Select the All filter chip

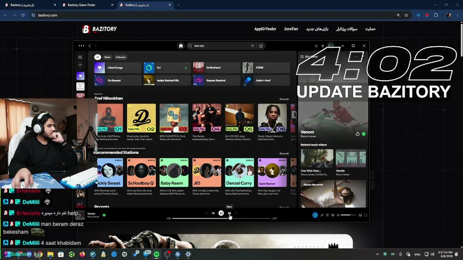point(97,57)
